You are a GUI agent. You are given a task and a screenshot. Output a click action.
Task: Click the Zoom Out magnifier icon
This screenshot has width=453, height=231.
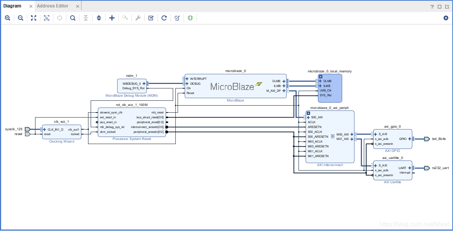[x=21, y=18]
